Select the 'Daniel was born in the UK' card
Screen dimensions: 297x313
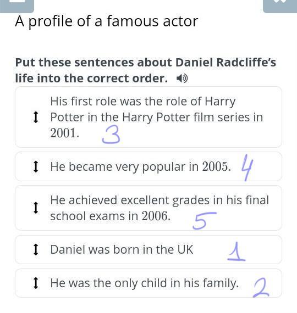point(148,249)
